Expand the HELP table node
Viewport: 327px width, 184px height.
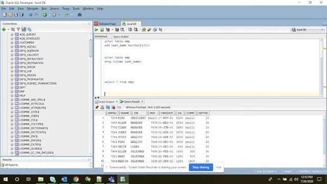(x=12, y=96)
